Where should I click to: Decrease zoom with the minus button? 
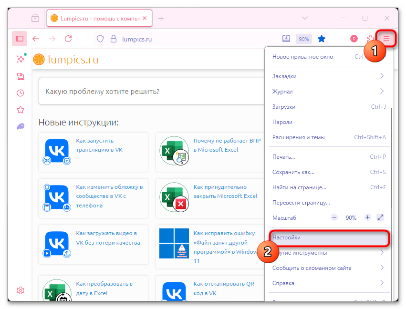(334, 217)
